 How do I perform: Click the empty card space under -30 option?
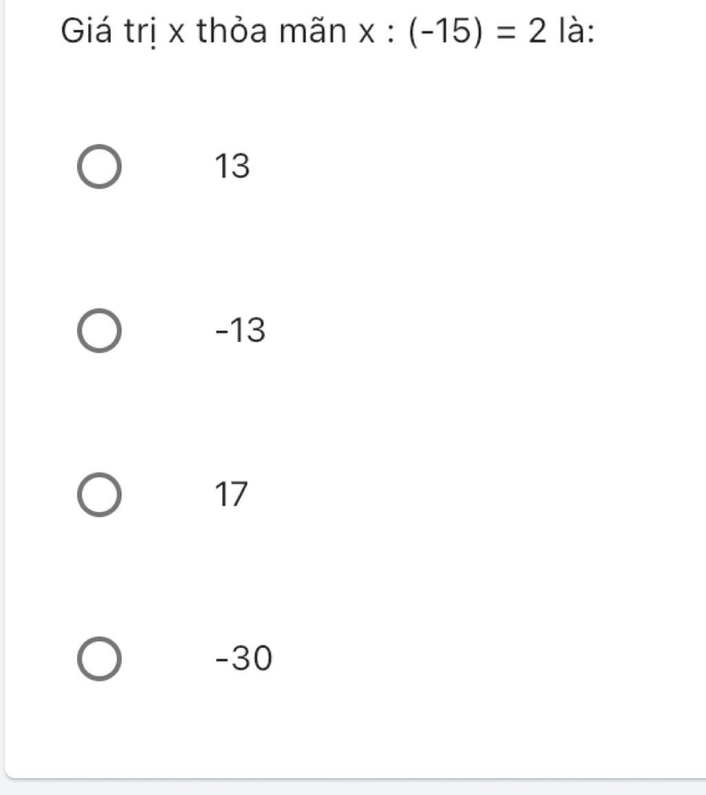[355, 730]
